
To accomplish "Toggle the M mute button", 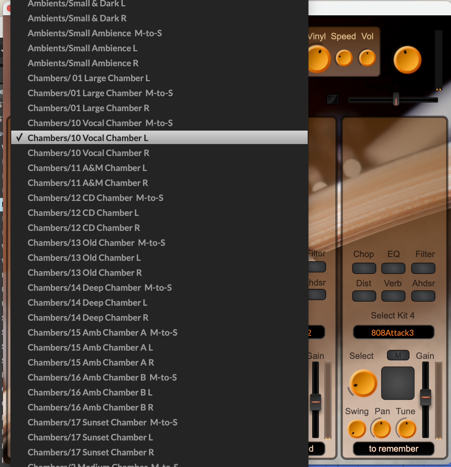I will click(398, 355).
